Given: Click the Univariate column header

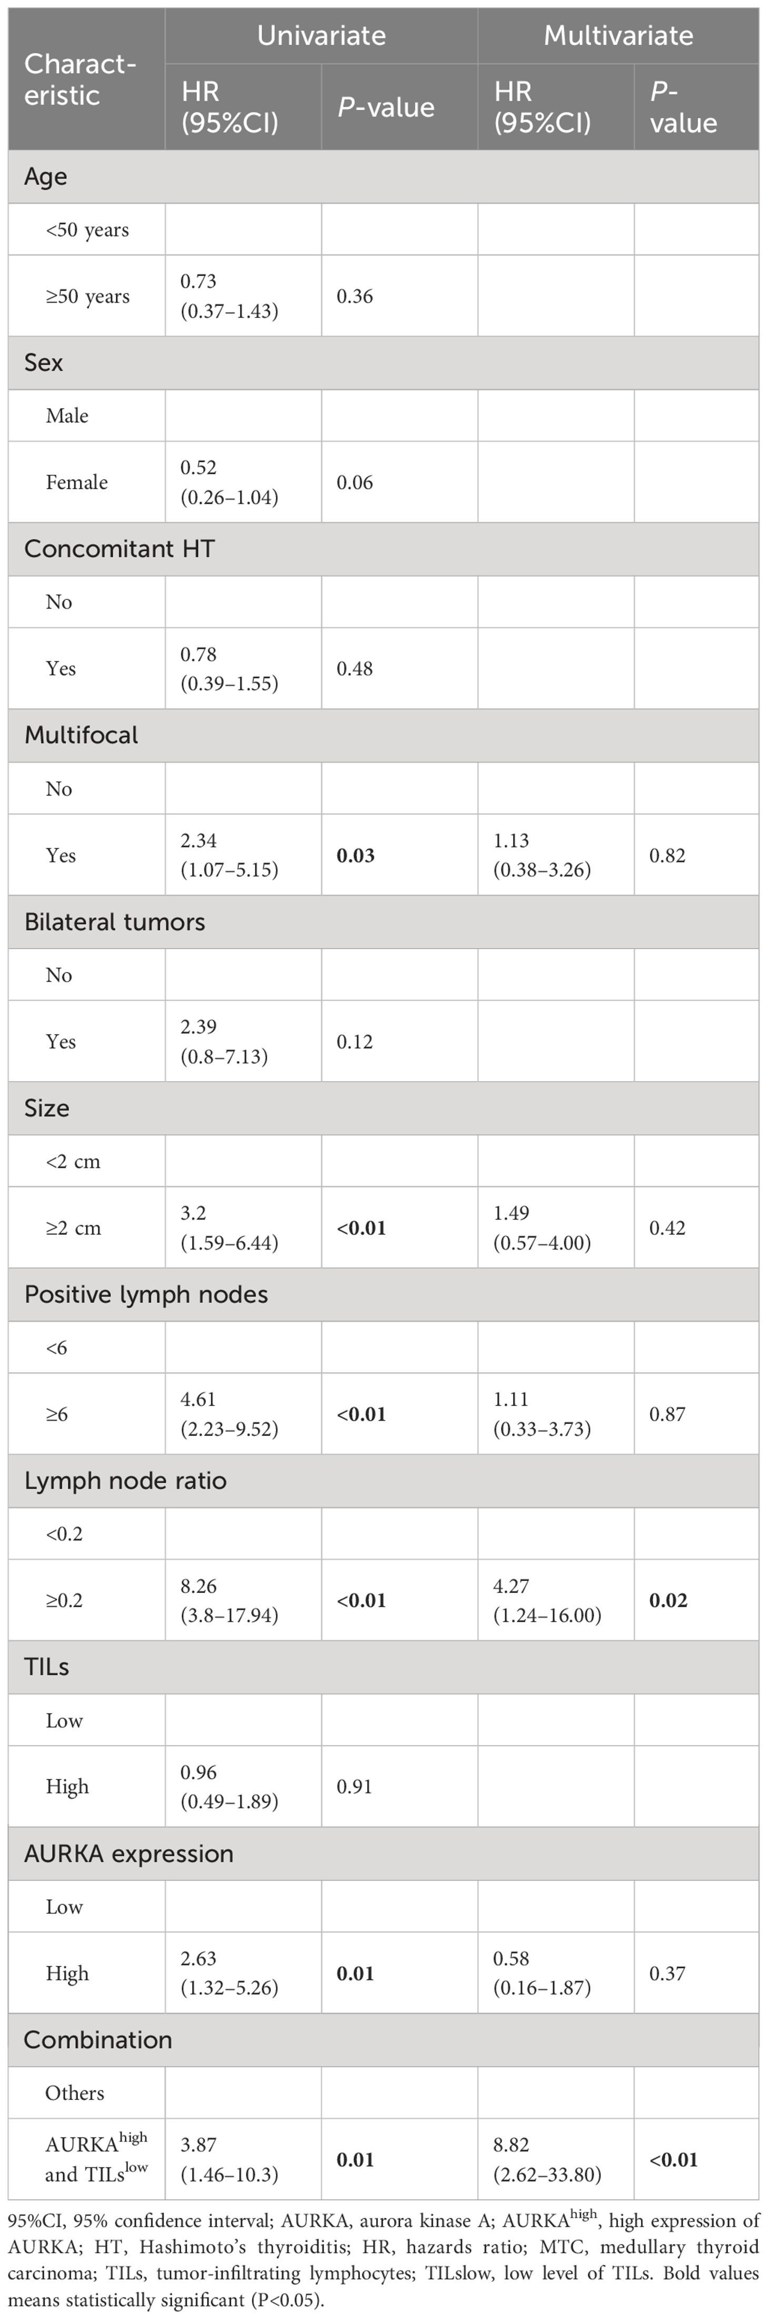Looking at the screenshot, I should pos(321,36).
